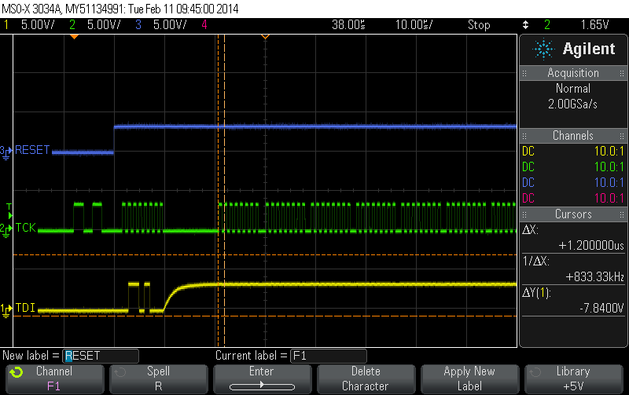Viewport: 629px width, 395px height.
Task: Click the yellow DC 10.0:1 channel row
Action: pyautogui.click(x=573, y=151)
